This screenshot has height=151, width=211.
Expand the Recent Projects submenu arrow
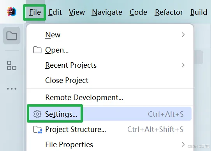[x=183, y=65]
